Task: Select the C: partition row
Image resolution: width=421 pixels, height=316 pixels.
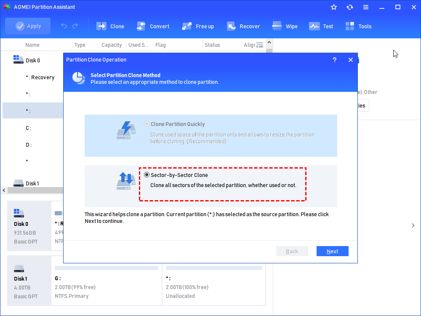Action: point(33,128)
